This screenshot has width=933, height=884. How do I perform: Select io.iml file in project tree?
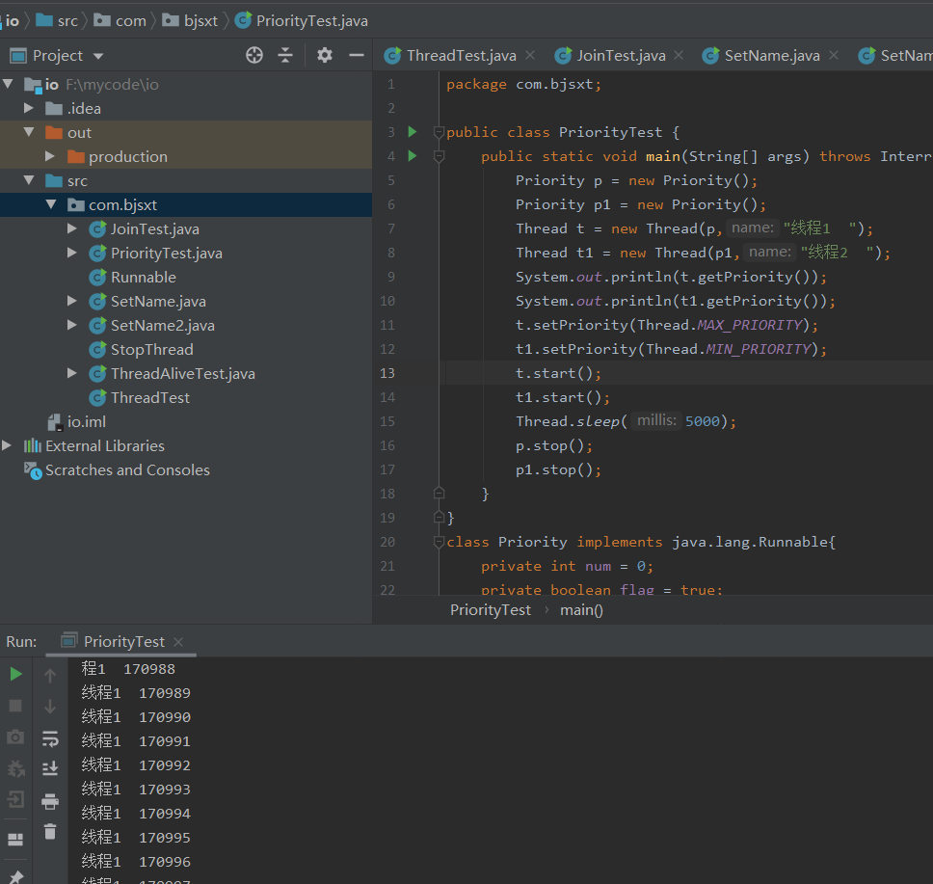tap(87, 421)
